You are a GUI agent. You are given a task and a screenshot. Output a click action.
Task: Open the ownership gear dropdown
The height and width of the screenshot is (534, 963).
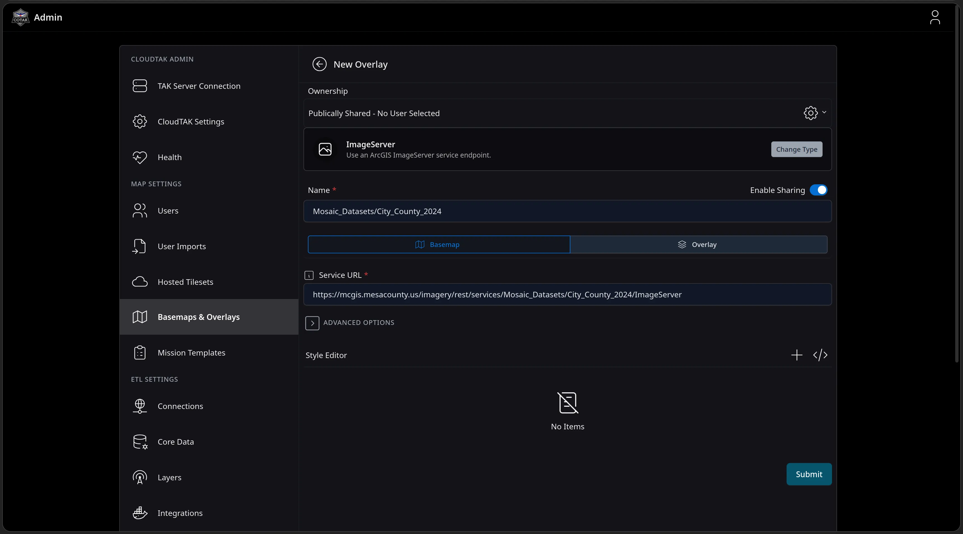(x=815, y=113)
